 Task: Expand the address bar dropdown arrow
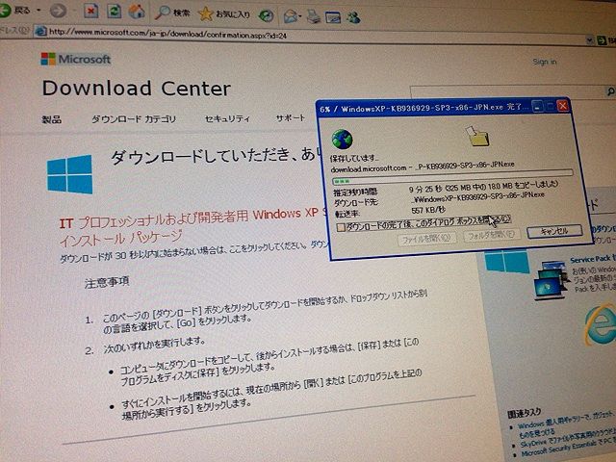tap(589, 40)
